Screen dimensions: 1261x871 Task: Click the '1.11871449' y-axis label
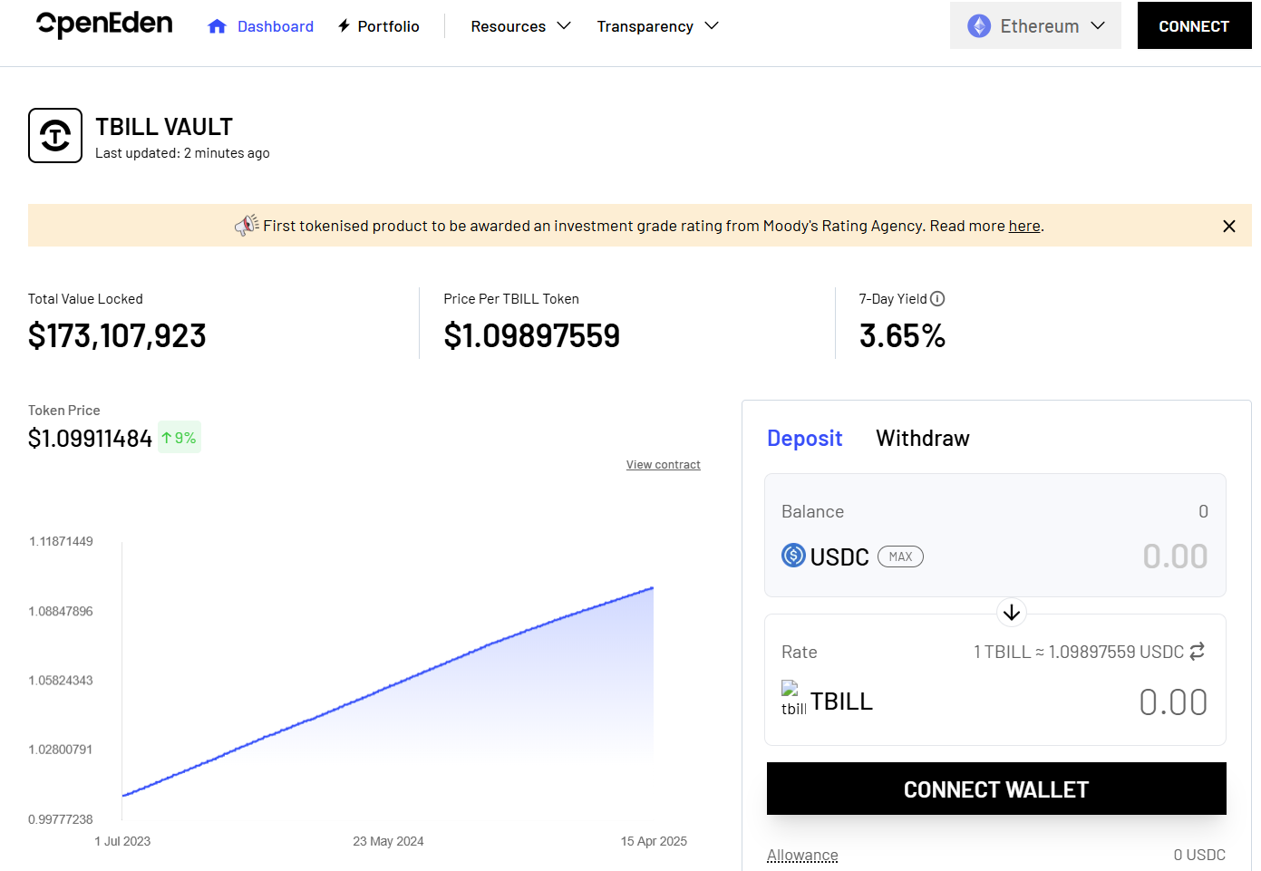pos(61,541)
